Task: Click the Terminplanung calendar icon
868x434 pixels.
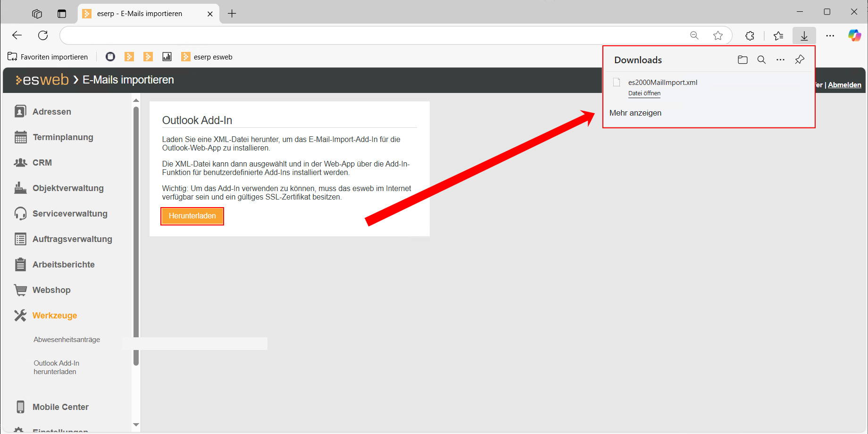Action: (20, 137)
